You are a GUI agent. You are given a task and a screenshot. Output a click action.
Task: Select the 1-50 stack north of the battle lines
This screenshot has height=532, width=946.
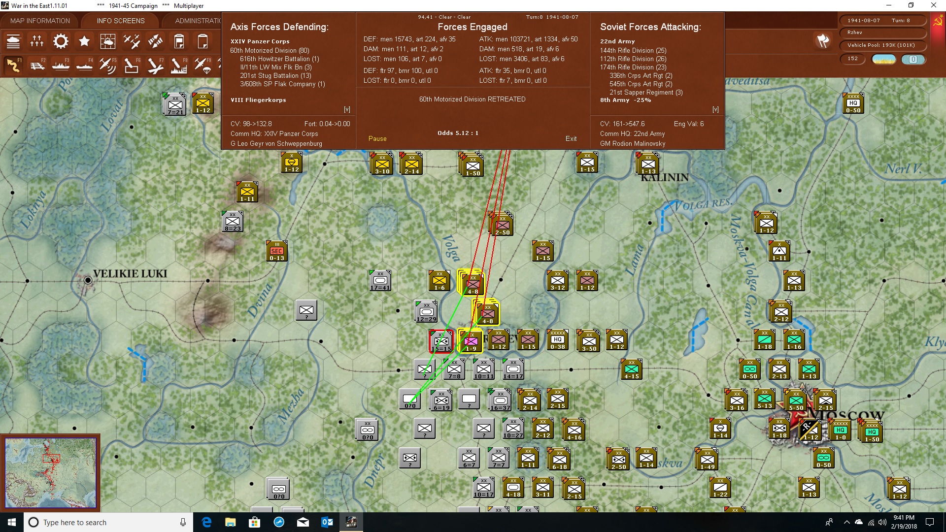pos(472,165)
